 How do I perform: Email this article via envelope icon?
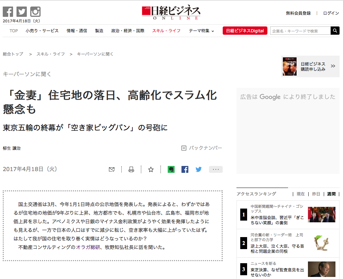[112, 169]
